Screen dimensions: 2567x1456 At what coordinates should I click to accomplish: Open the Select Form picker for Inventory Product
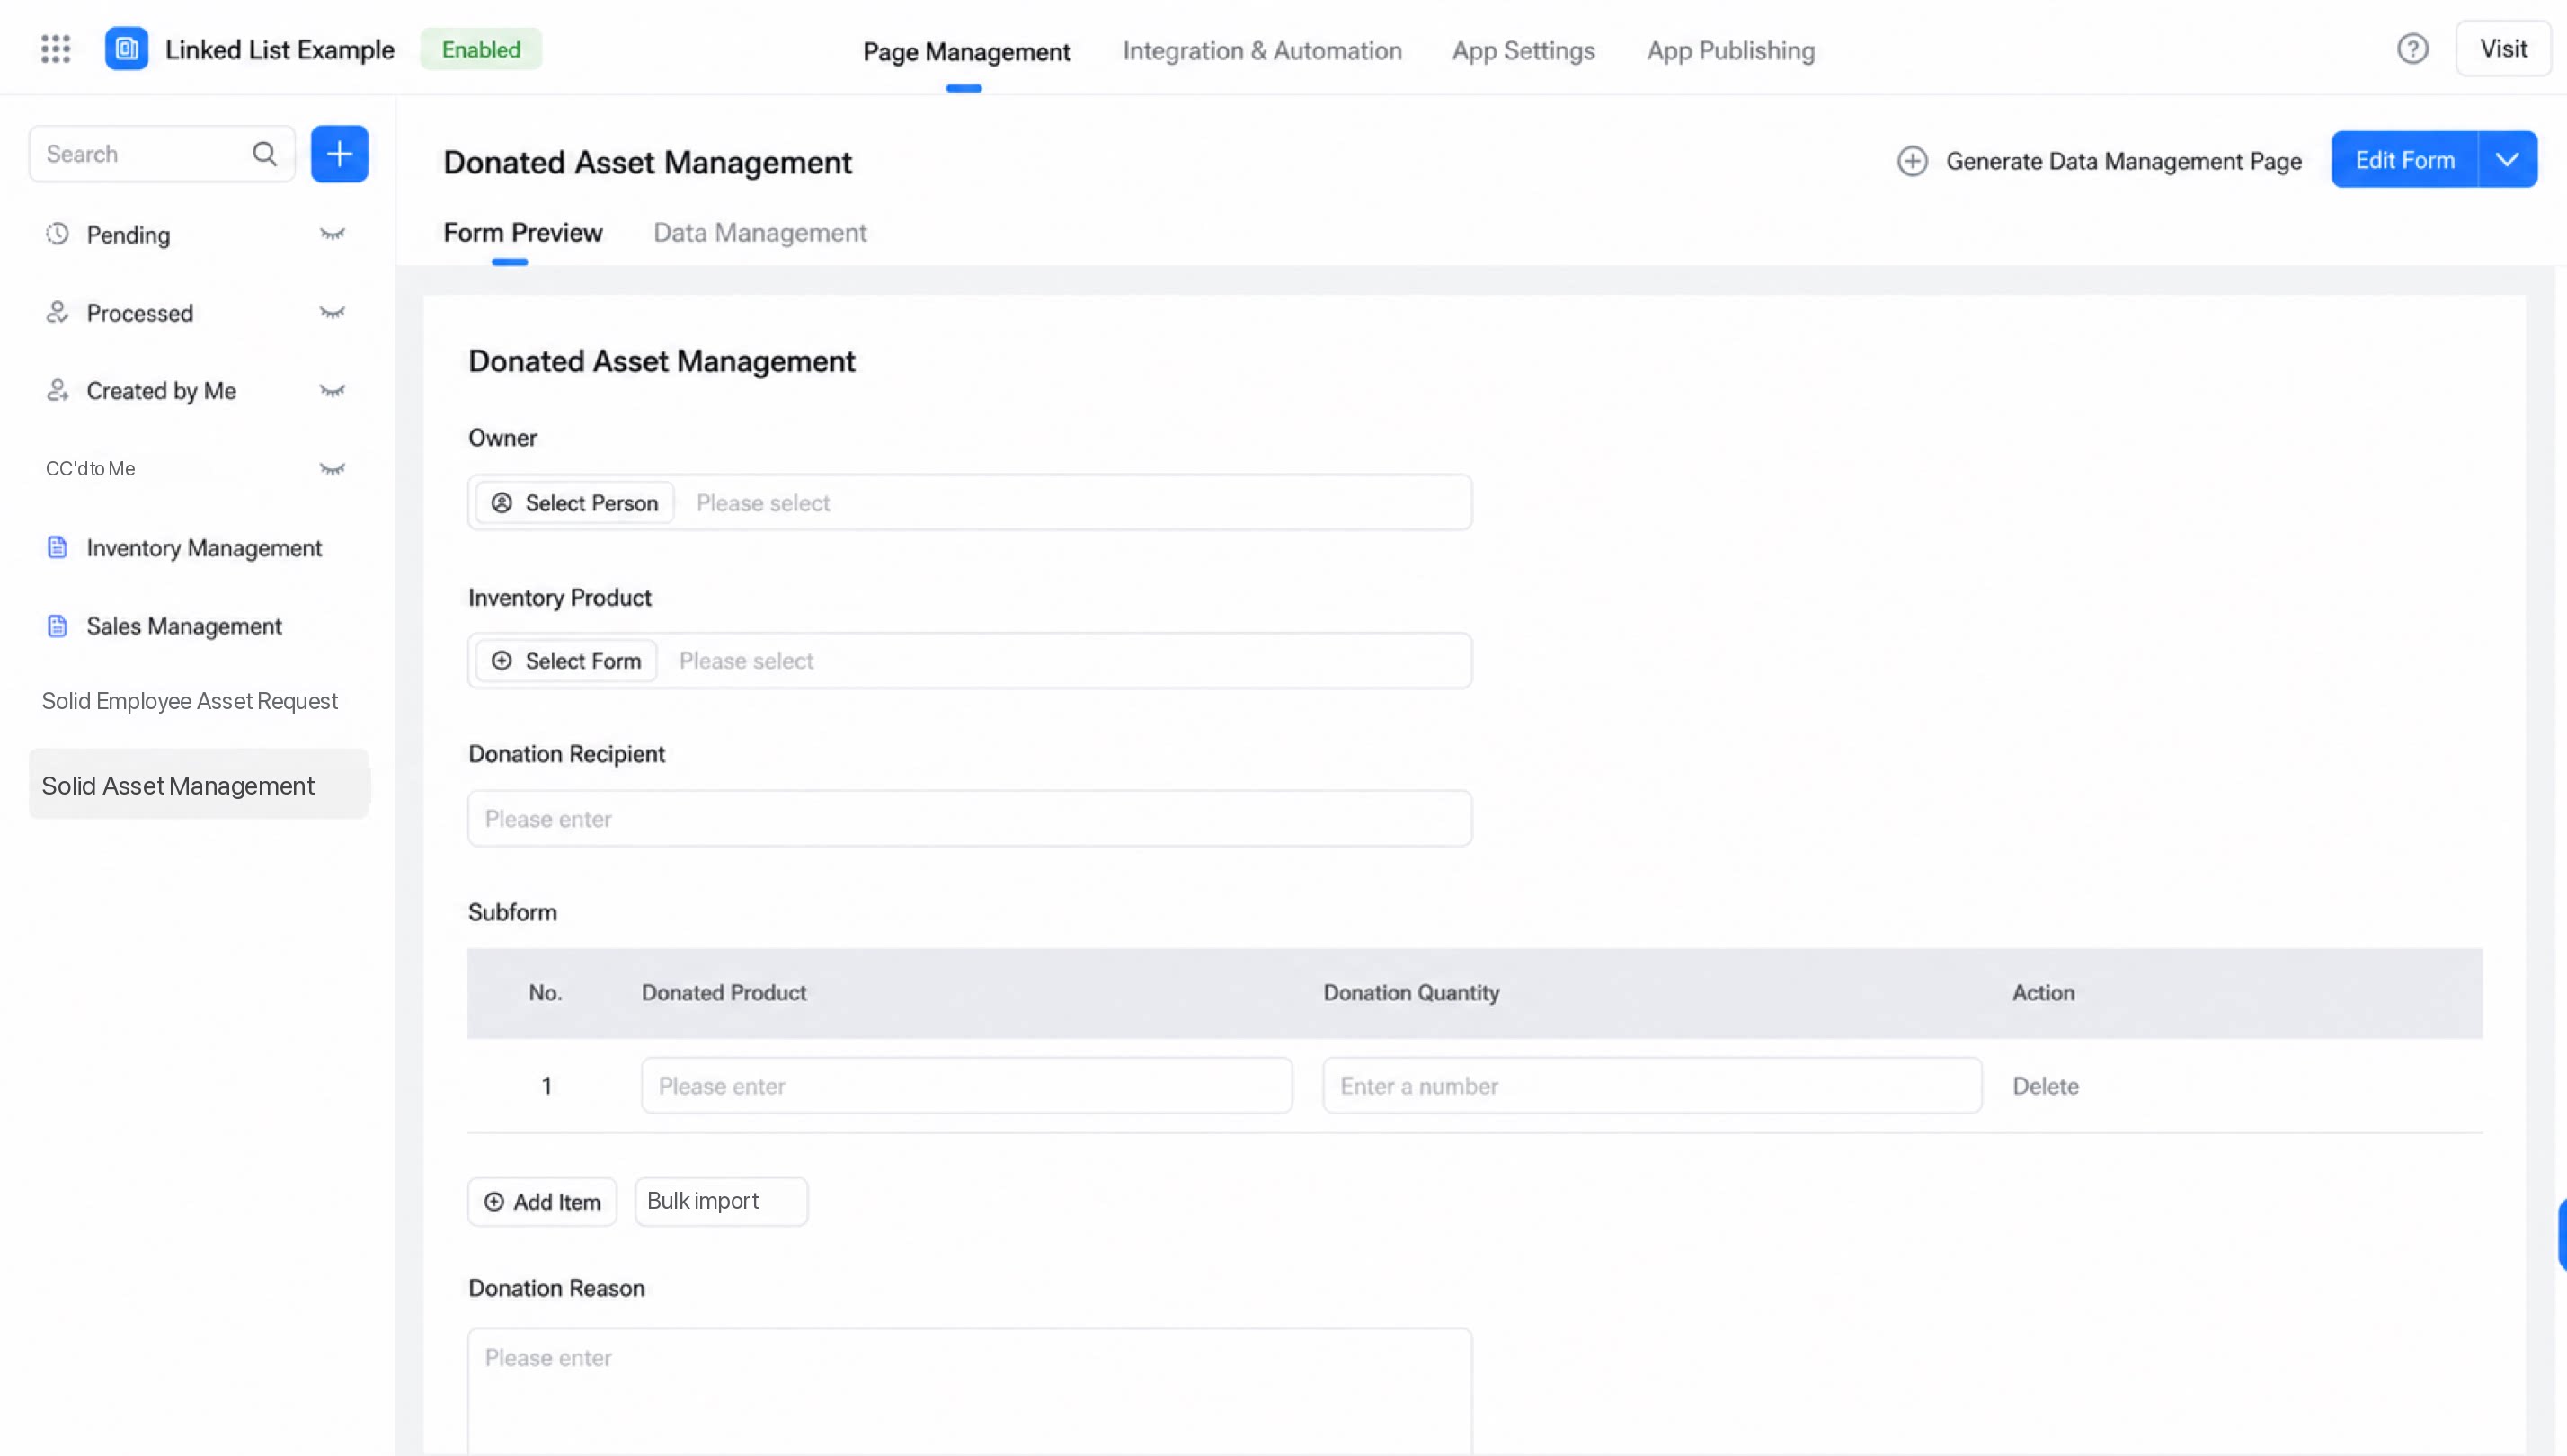(x=566, y=661)
